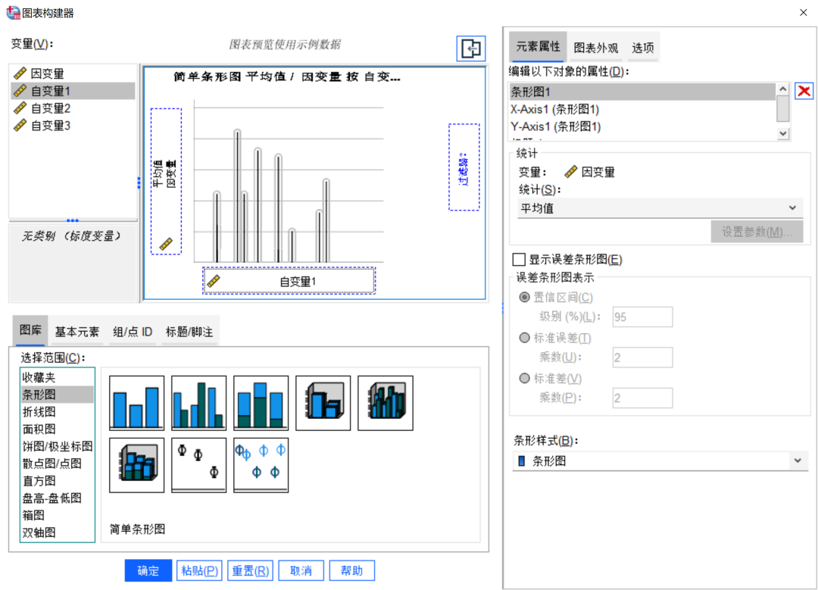Click the 级别 (%) input field
Screen dimensions: 818x590
click(643, 317)
